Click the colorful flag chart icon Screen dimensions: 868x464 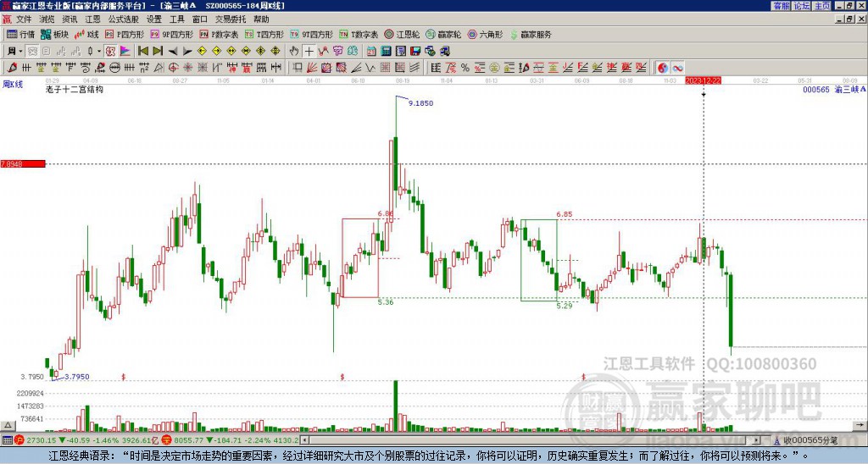125,52
